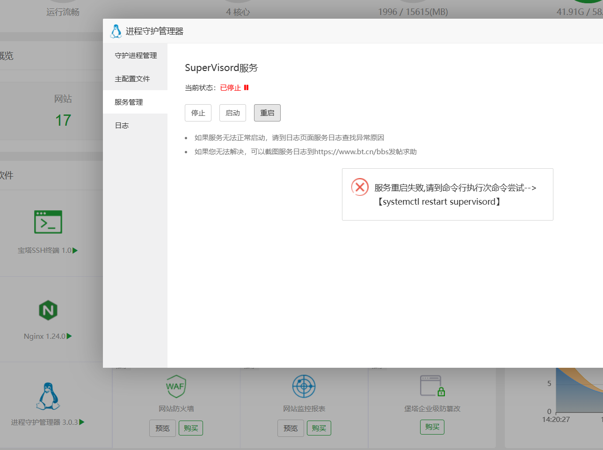
Task: Click the 1996 / 15615(MB) memory text
Action: click(x=413, y=12)
